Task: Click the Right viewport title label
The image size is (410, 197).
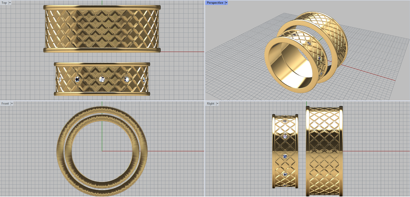Action: [x=210, y=104]
